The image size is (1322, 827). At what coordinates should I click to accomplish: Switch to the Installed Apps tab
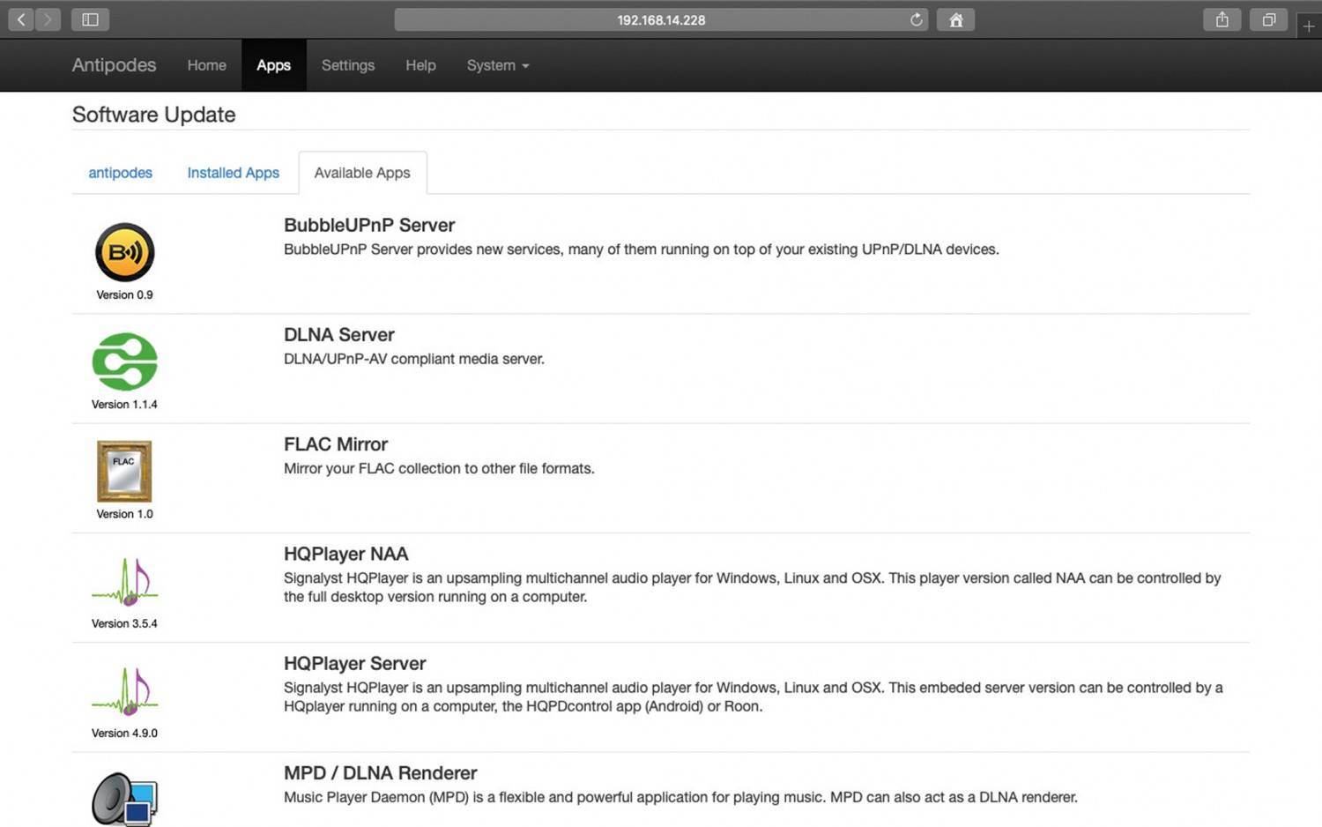[x=233, y=173]
